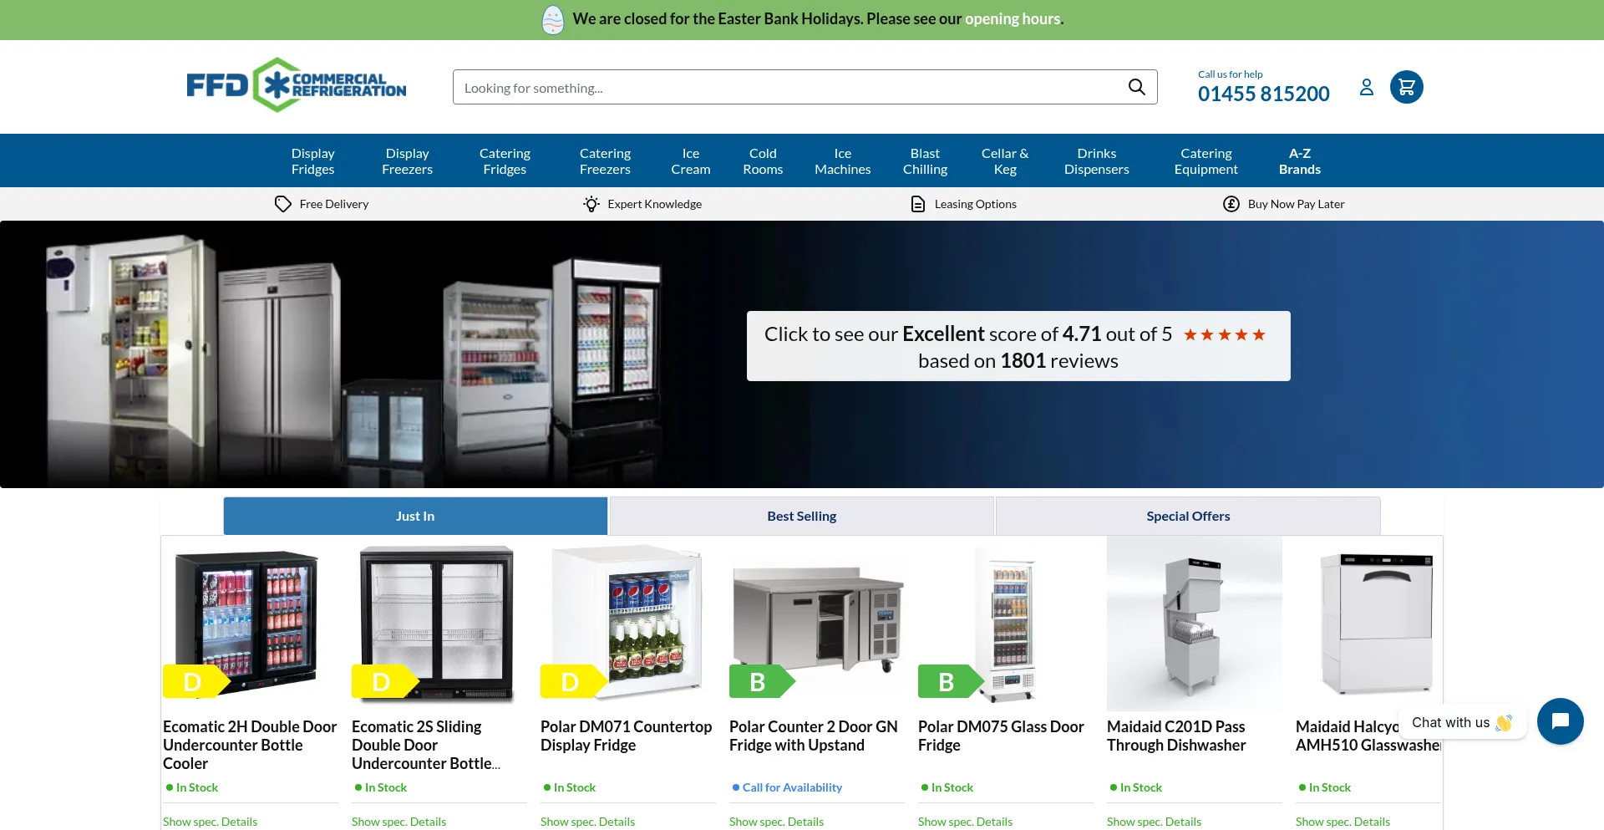The height and width of the screenshot is (830, 1604).
Task: Open the Cellar & Keg menu
Action: (1005, 161)
